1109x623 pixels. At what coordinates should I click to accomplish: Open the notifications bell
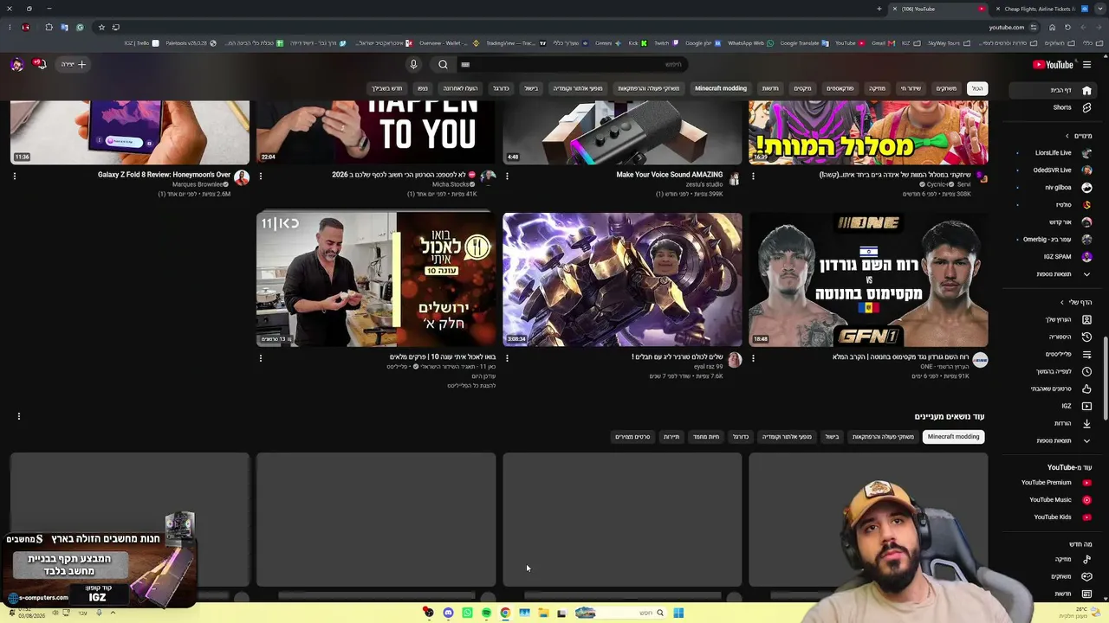coord(40,64)
